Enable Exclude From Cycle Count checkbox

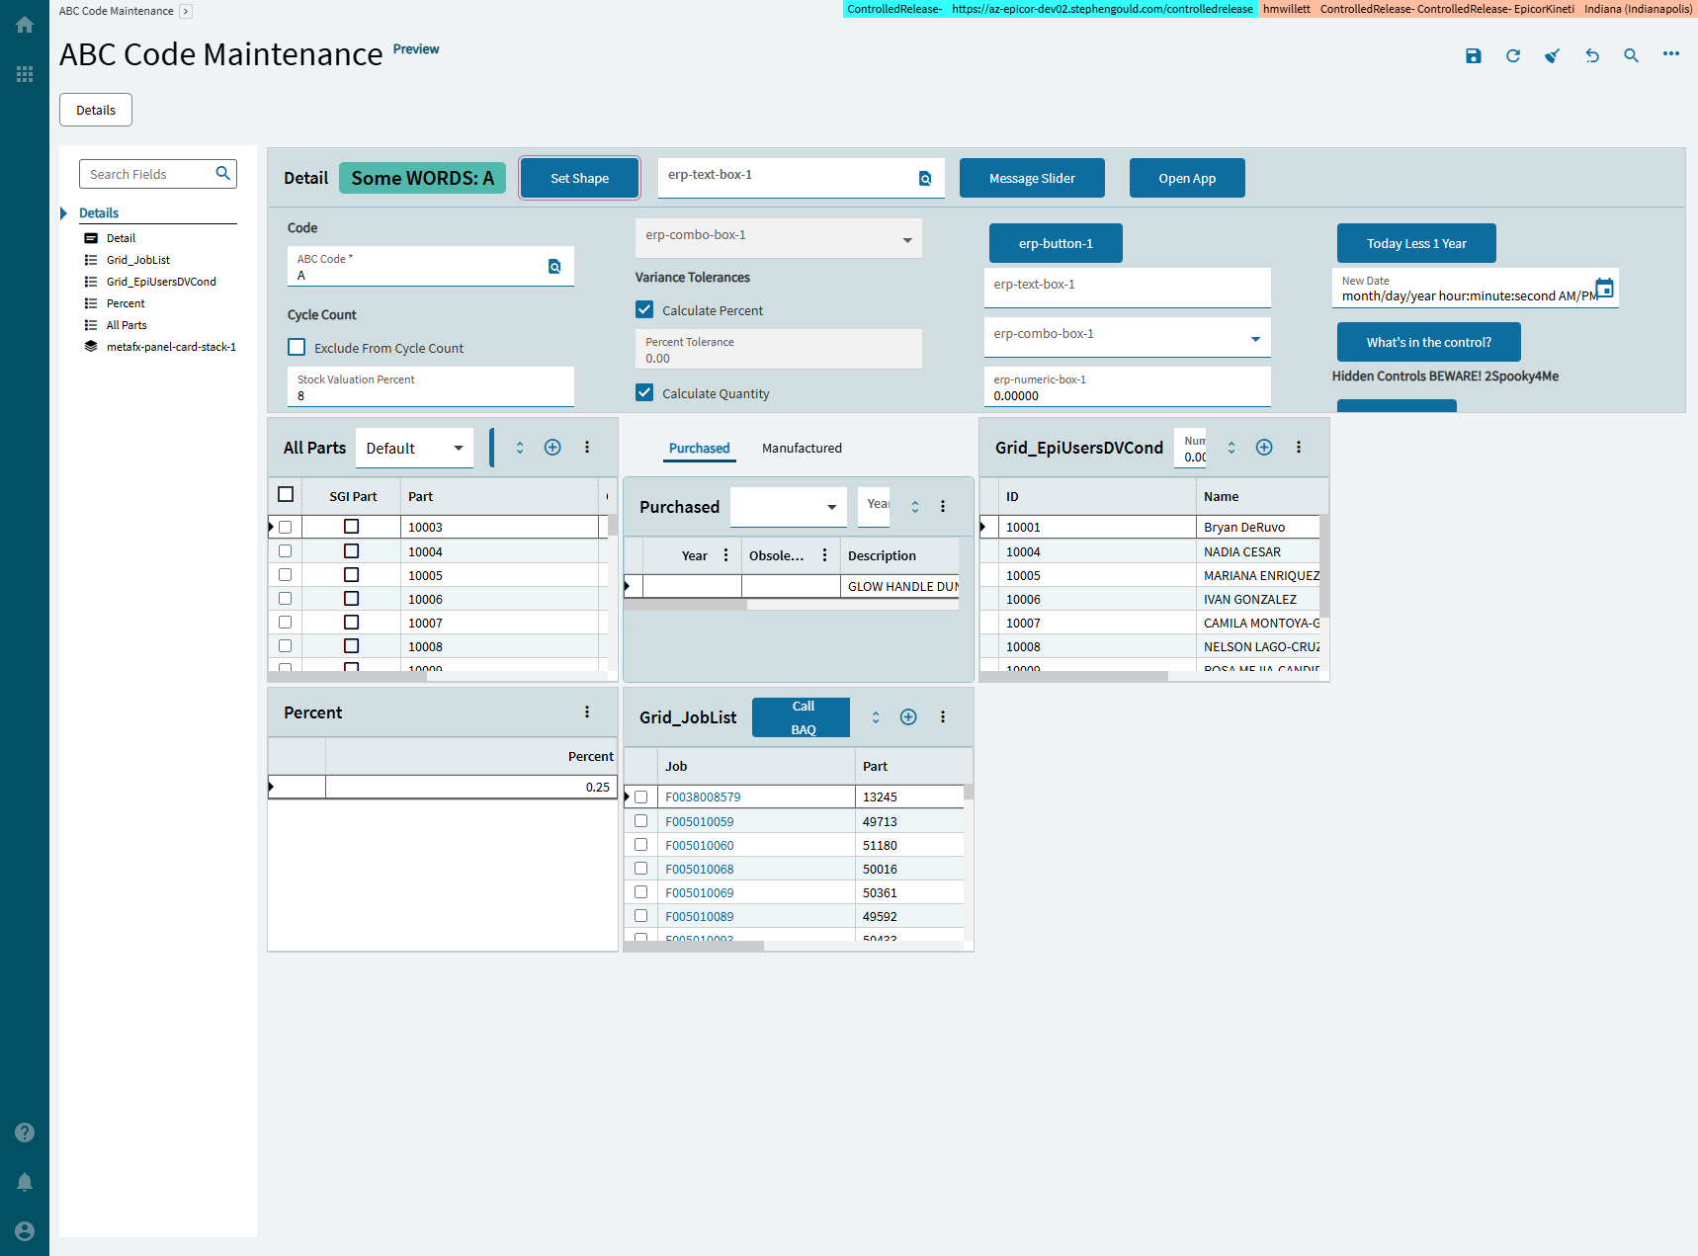[x=297, y=347]
